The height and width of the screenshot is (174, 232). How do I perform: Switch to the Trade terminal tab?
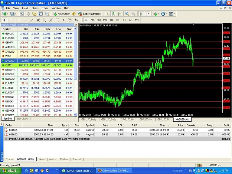pos(9,159)
